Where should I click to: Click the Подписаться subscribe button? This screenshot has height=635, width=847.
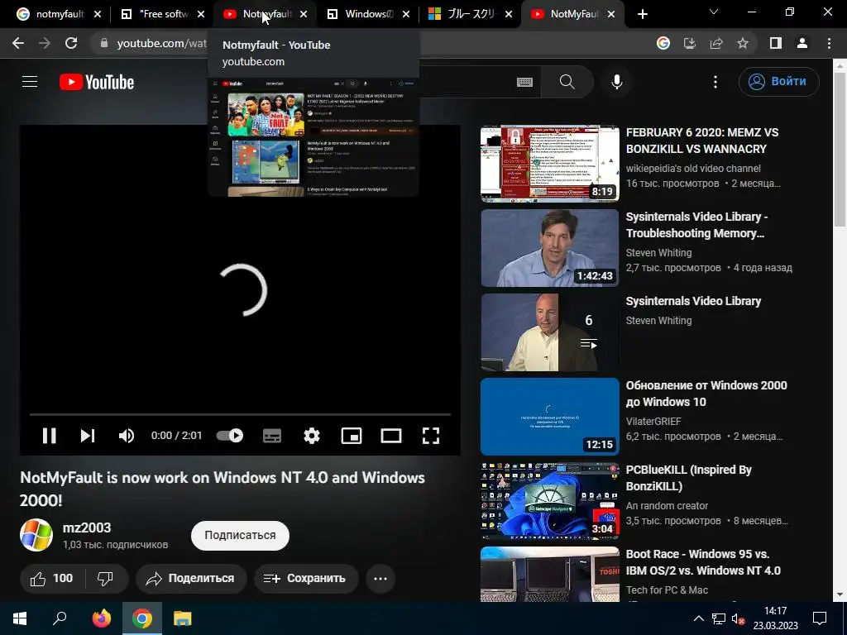click(x=240, y=536)
